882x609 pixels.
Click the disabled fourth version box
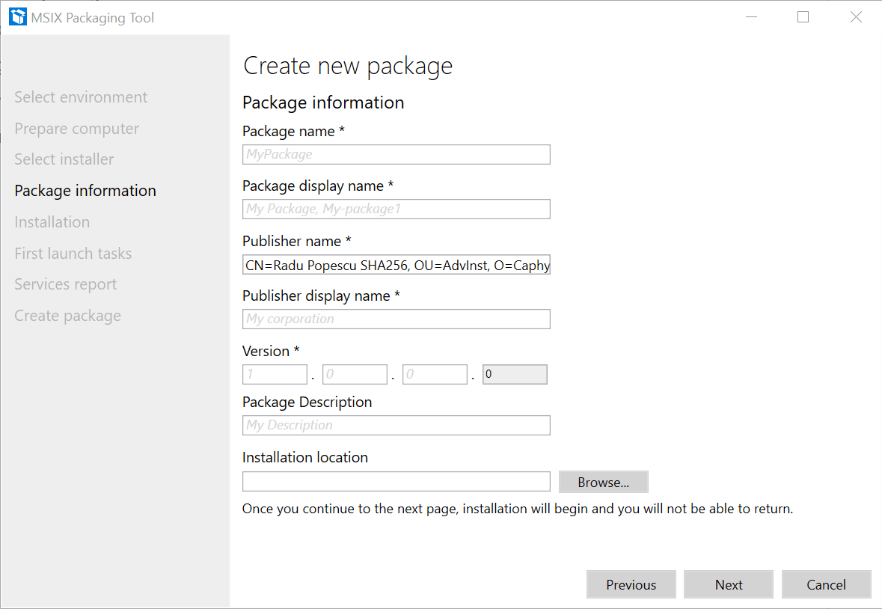(515, 375)
